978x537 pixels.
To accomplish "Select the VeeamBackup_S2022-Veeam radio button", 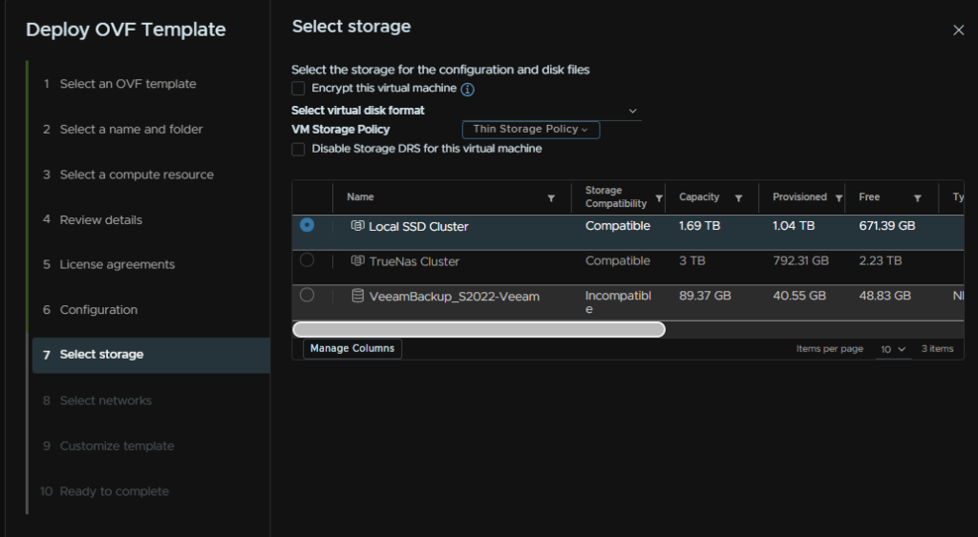I will 307,295.
